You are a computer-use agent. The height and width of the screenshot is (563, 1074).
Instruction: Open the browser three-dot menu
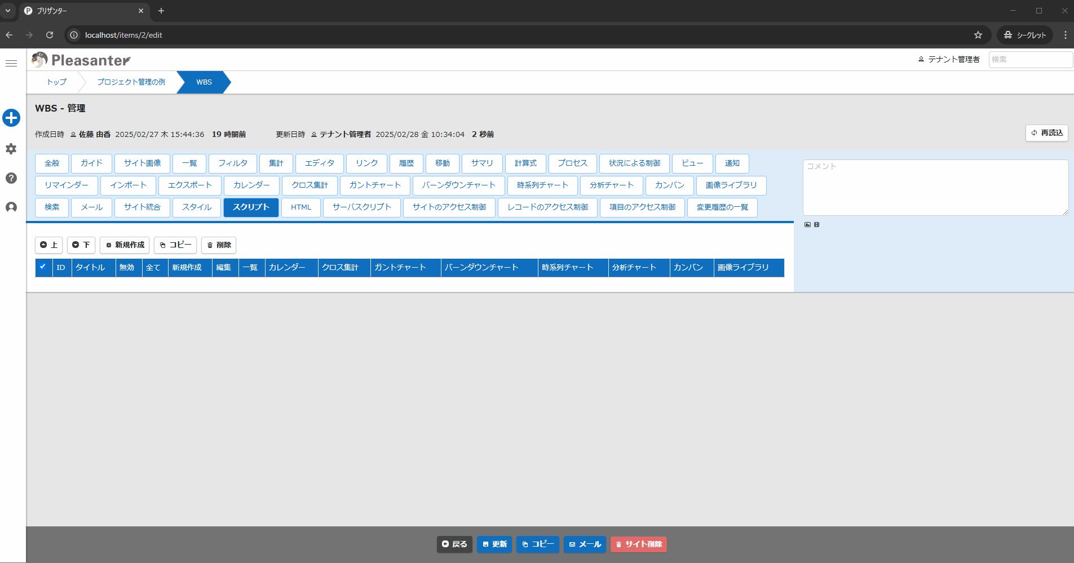click(x=1065, y=35)
